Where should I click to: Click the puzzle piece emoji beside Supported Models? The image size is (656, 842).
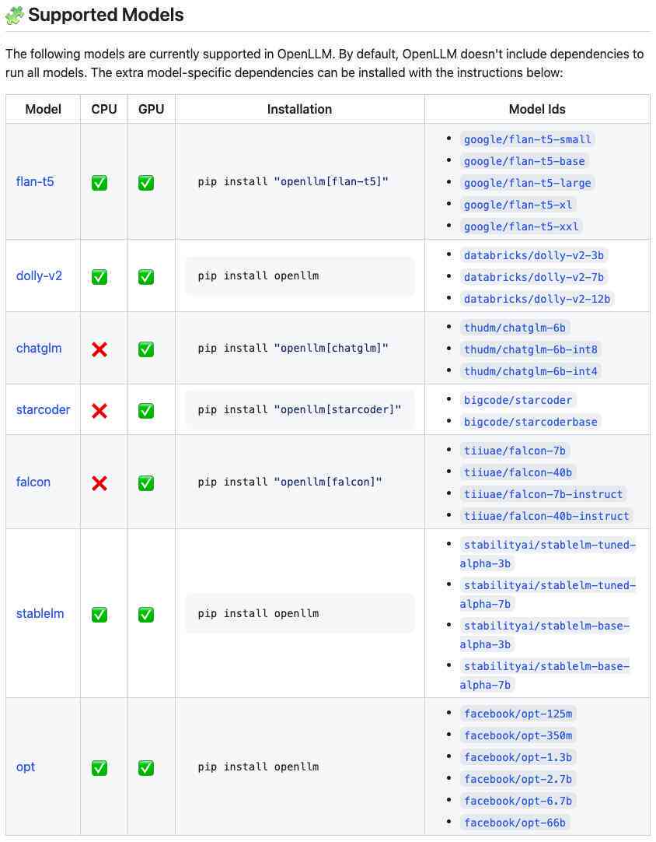point(15,16)
